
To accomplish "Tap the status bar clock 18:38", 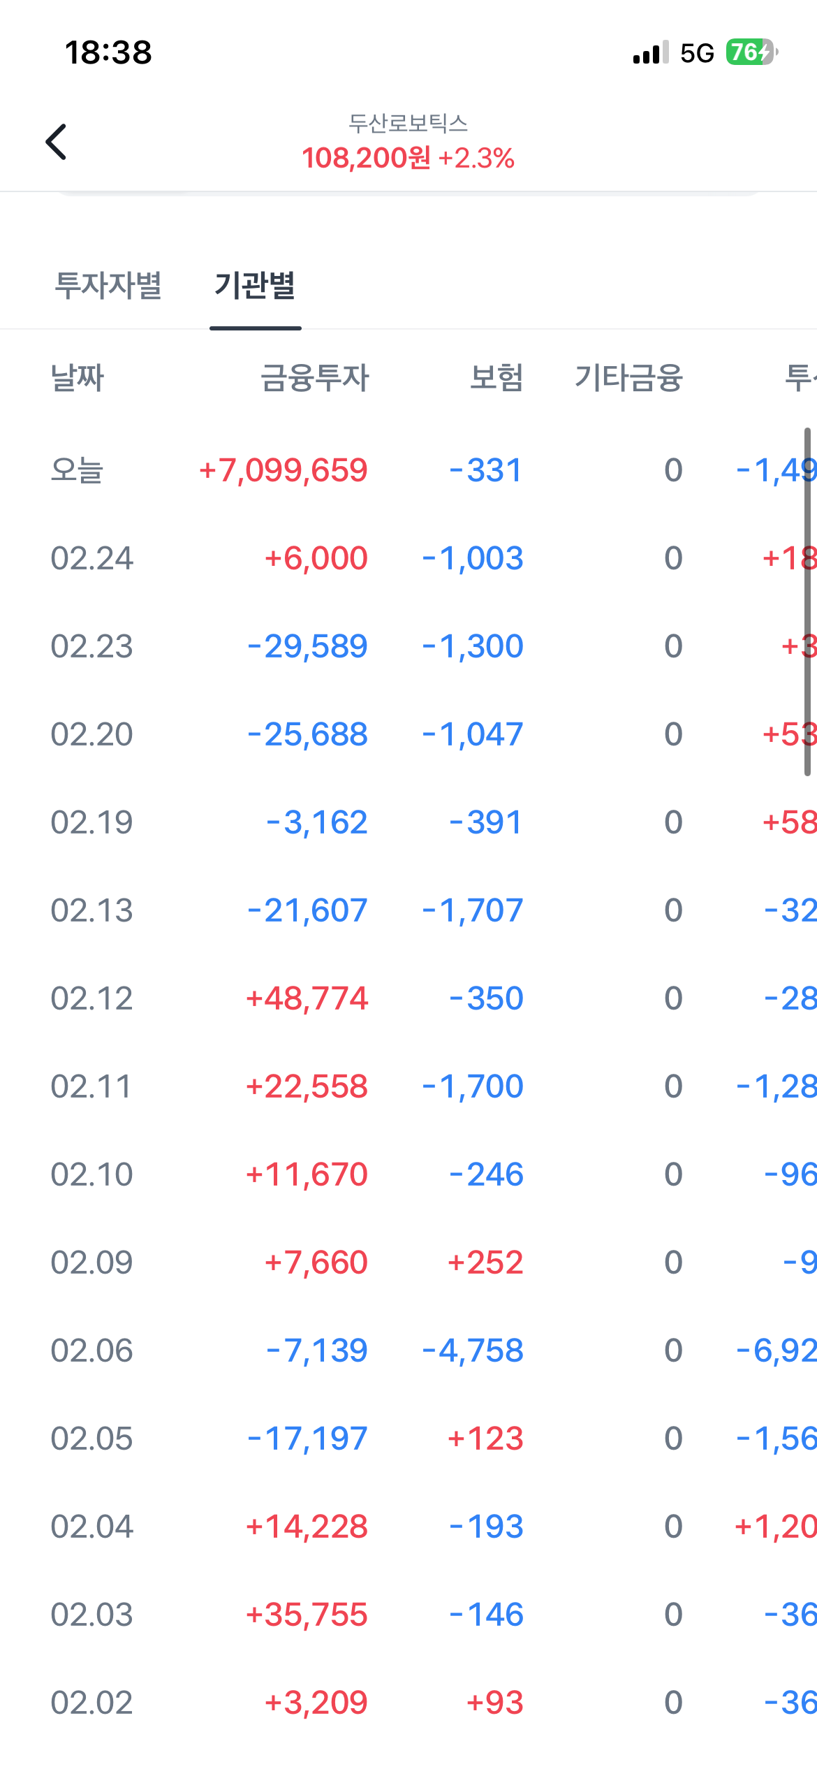I will point(108,52).
